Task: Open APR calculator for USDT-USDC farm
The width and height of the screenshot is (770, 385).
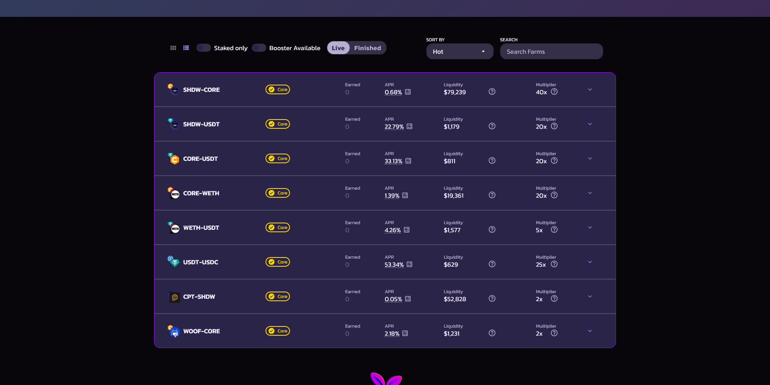Action: pyautogui.click(x=409, y=265)
